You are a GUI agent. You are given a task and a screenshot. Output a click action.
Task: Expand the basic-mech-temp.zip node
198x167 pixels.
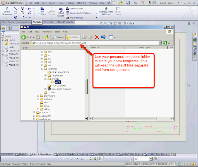tap(45, 89)
